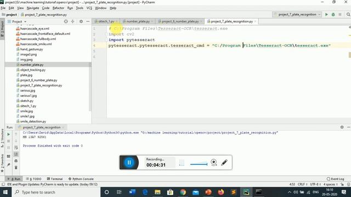Clear the console with the trash icon
351x197 pixels.
[x=16, y=167]
